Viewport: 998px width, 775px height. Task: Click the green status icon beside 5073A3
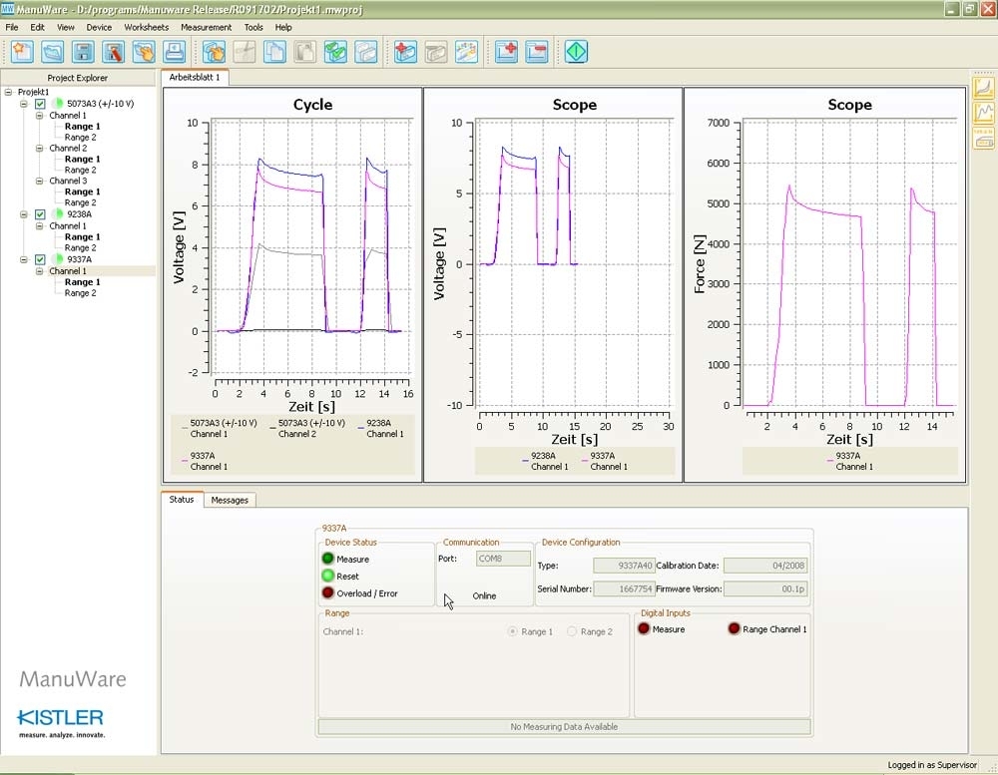pyautogui.click(x=58, y=103)
